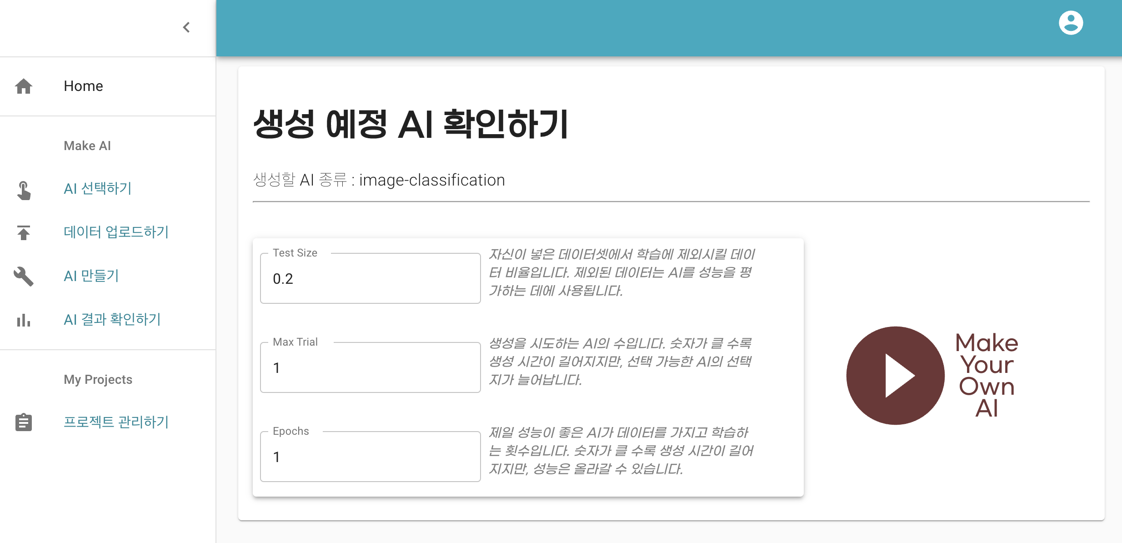Focus the Max Trial input field
Viewport: 1122px width, 543px height.
[370, 368]
